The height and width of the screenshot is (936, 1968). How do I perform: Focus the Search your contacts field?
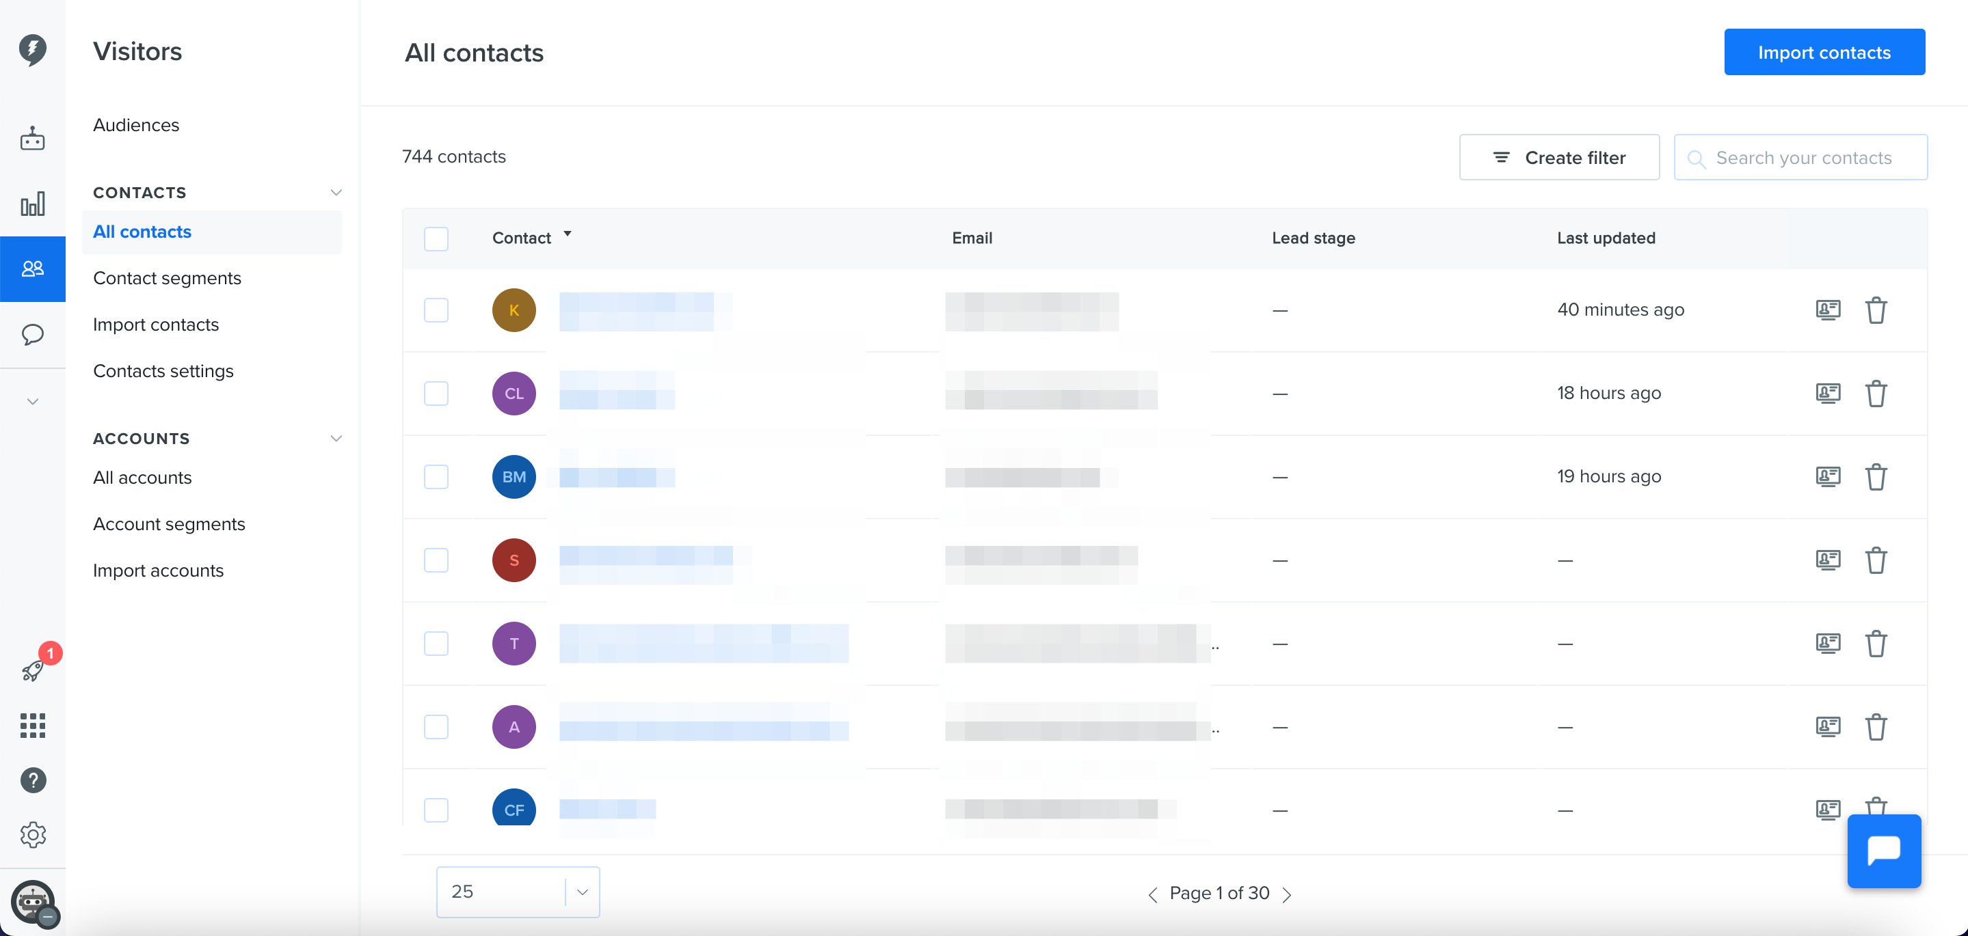click(x=1800, y=157)
